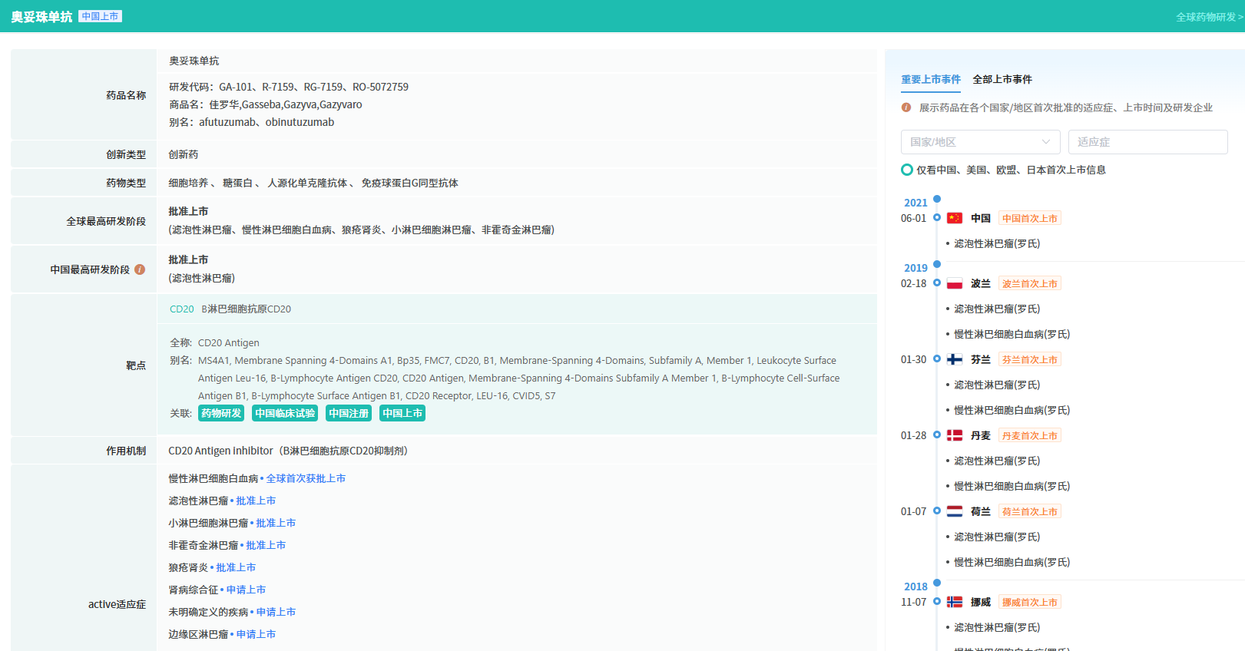The image size is (1245, 651).
Task: Click the Poland flag icon
Action: [955, 283]
